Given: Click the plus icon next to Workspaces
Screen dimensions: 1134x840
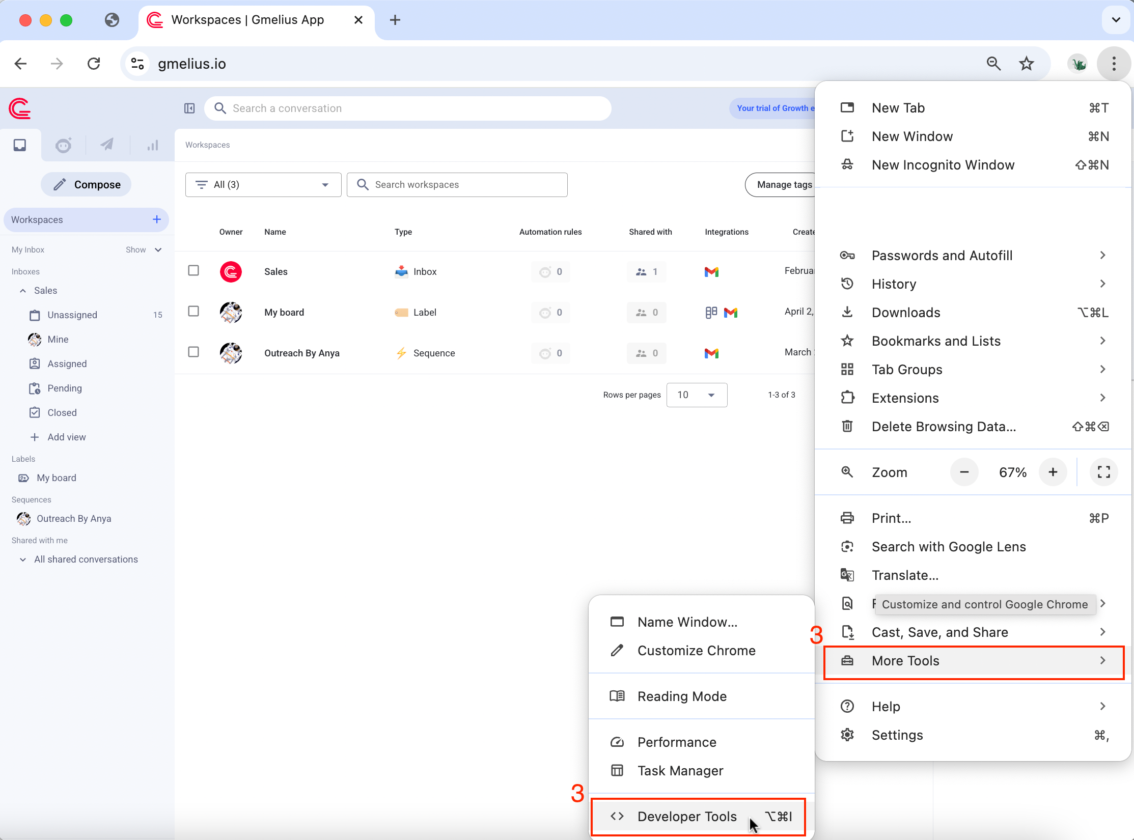Looking at the screenshot, I should click(157, 219).
